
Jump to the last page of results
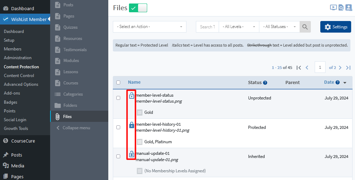click(348, 68)
